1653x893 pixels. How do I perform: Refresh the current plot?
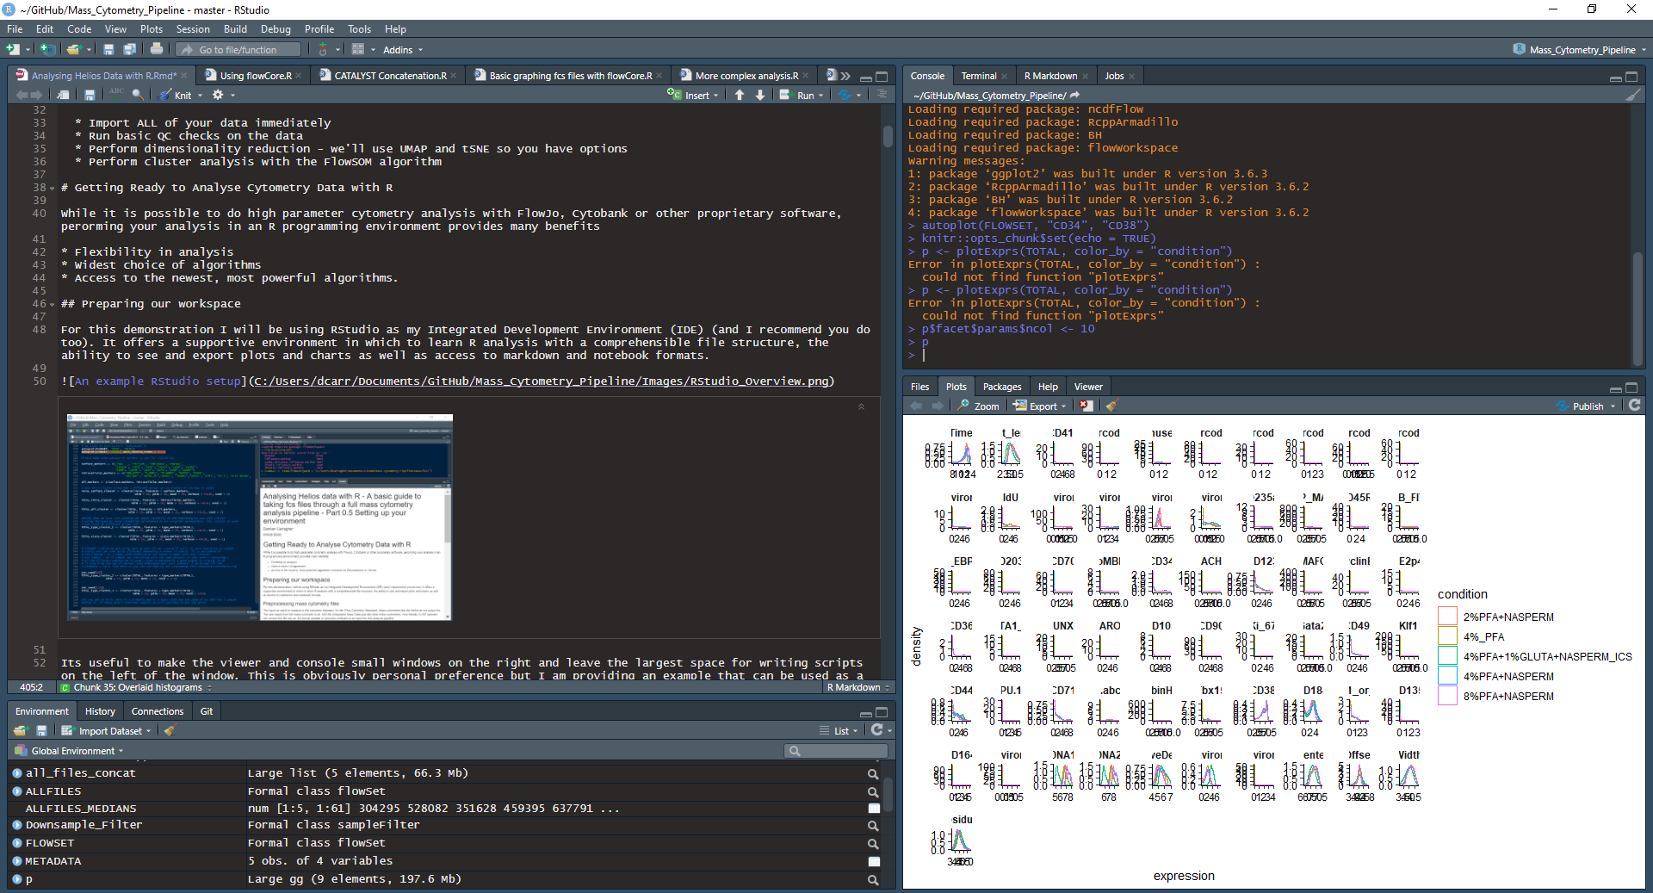point(1634,406)
